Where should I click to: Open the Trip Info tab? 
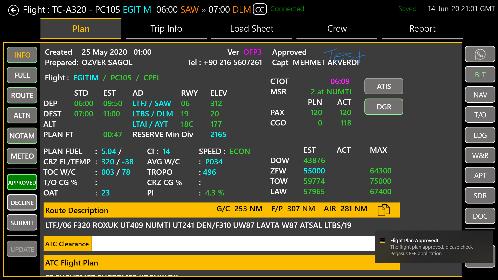[x=166, y=29]
